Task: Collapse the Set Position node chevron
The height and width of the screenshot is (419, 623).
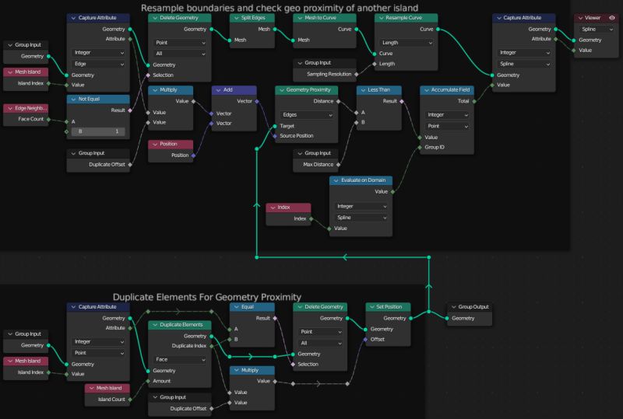Action: tap(372, 307)
